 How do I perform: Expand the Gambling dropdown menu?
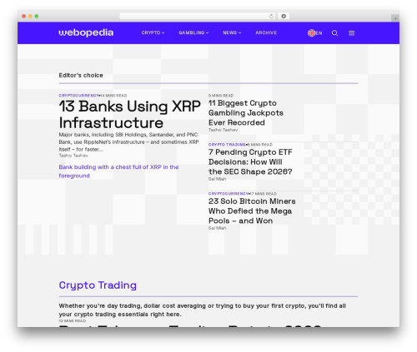(x=193, y=32)
